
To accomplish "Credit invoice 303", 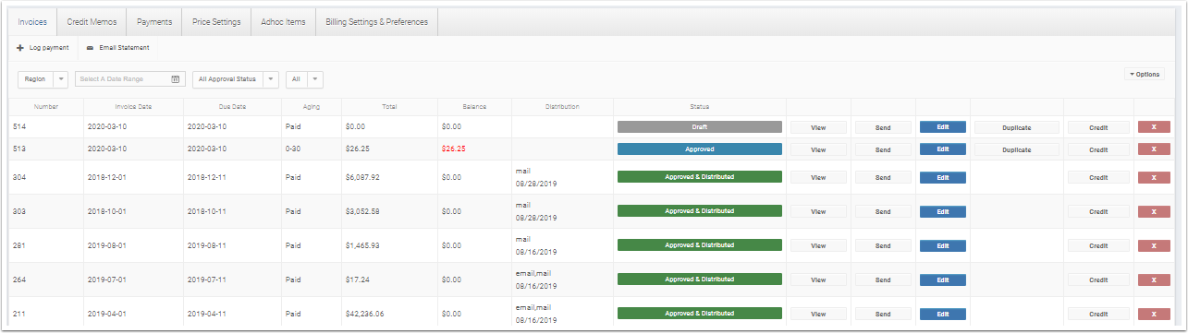I will 1098,211.
